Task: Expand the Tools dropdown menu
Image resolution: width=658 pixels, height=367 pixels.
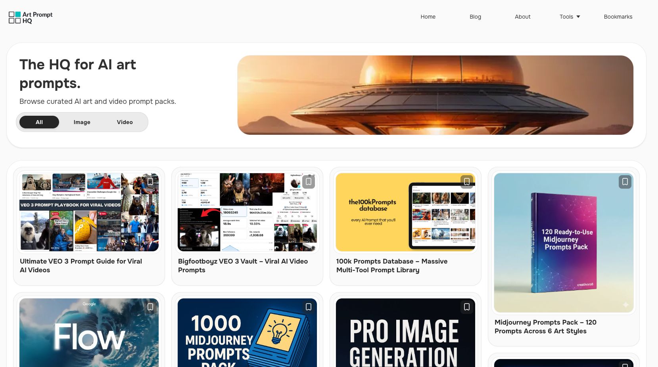Action: tap(570, 17)
